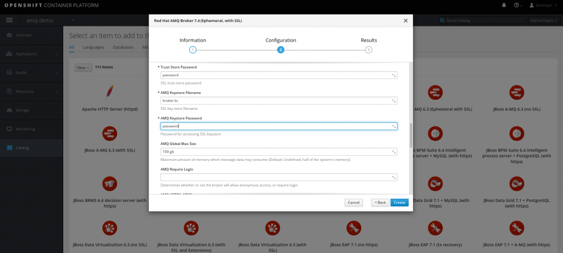Select JBoss BRMS 6.4 decision server icon

[x=109, y=183]
